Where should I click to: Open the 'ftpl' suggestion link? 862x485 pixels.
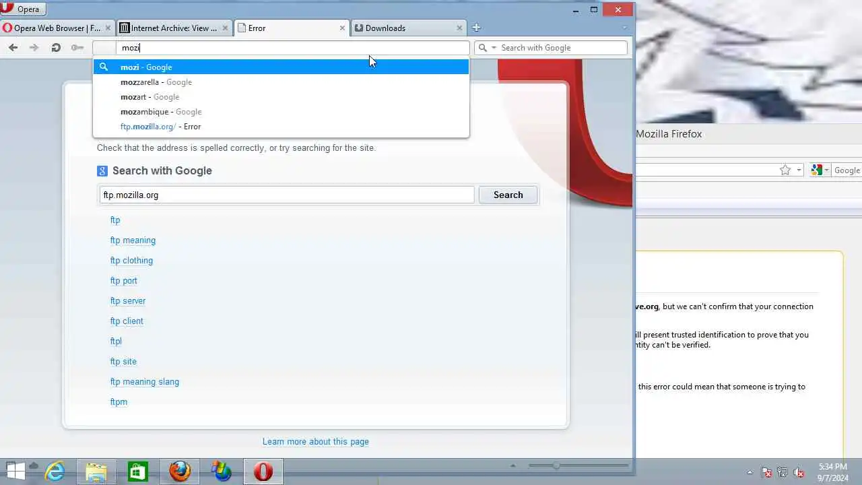pos(116,342)
